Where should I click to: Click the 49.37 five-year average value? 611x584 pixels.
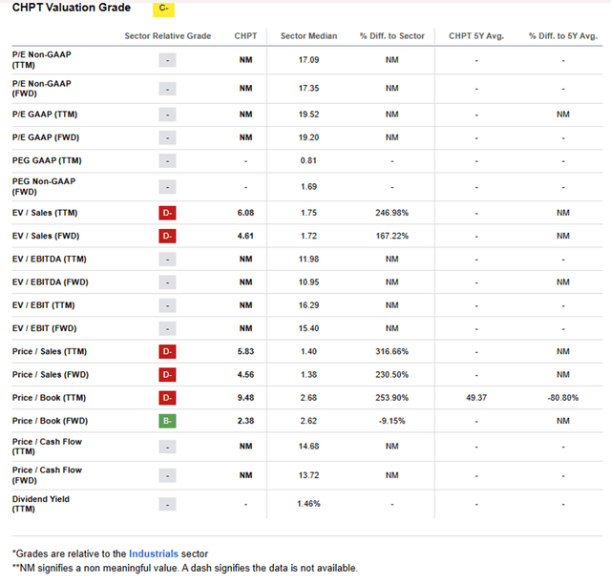476,398
